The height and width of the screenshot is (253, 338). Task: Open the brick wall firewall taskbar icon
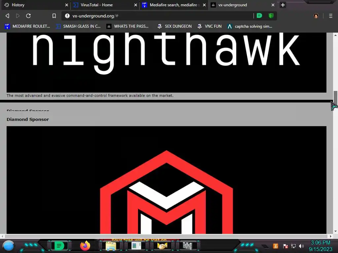[187, 246]
